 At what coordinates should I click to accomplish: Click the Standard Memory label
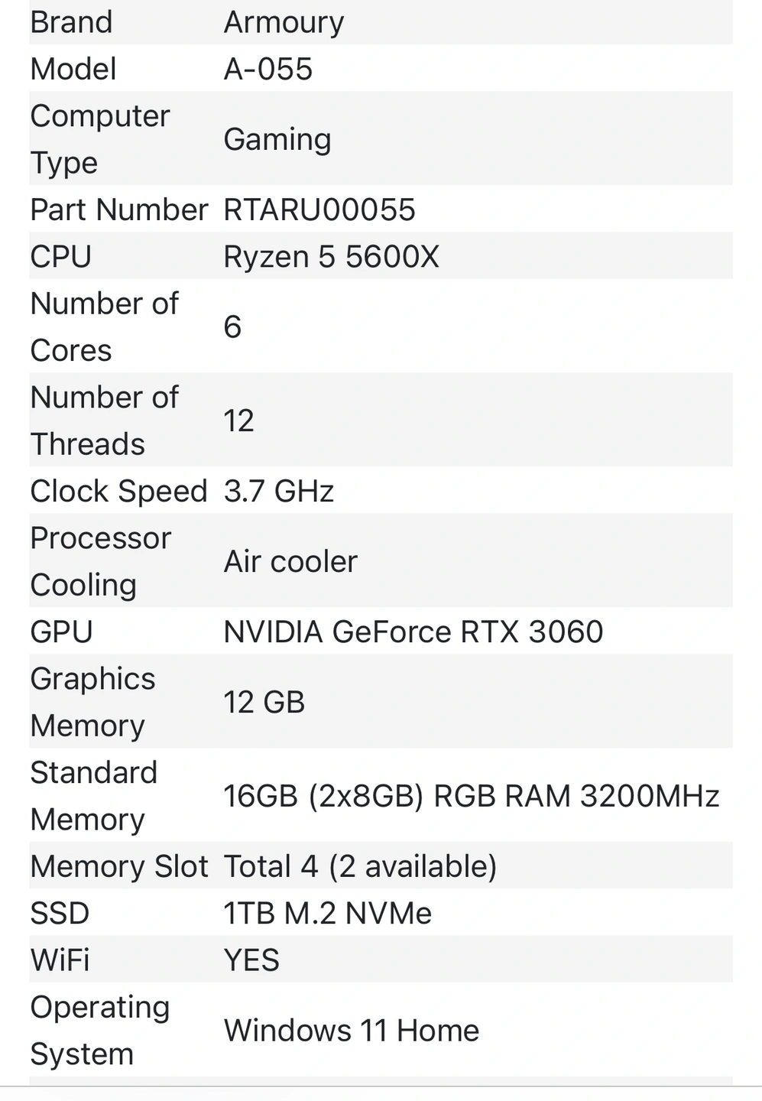93,796
